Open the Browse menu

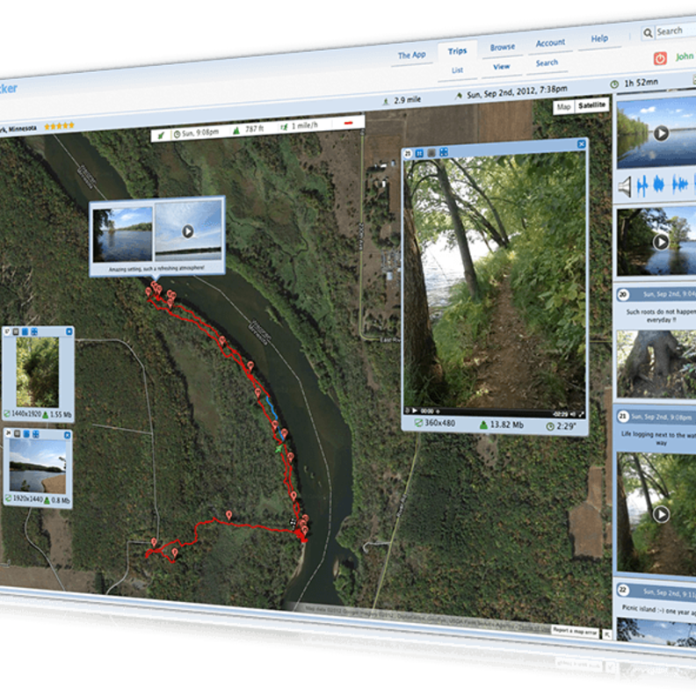point(503,47)
